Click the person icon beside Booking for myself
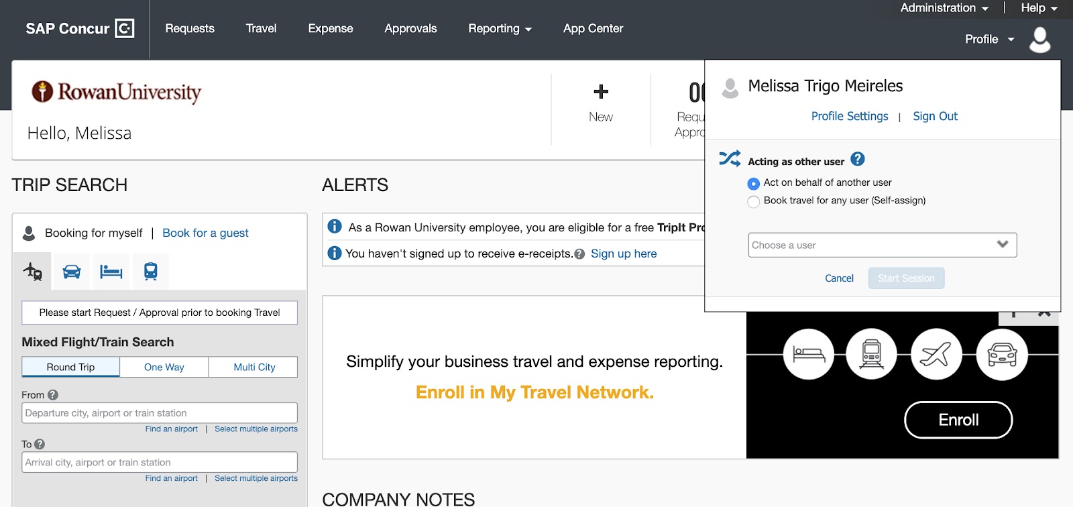 coord(29,233)
